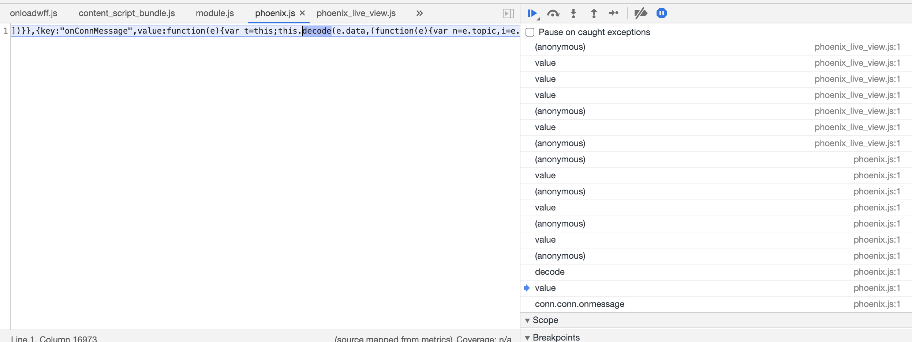Collapse the Scope section
Image resolution: width=912 pixels, height=342 pixels.
pyautogui.click(x=527, y=320)
